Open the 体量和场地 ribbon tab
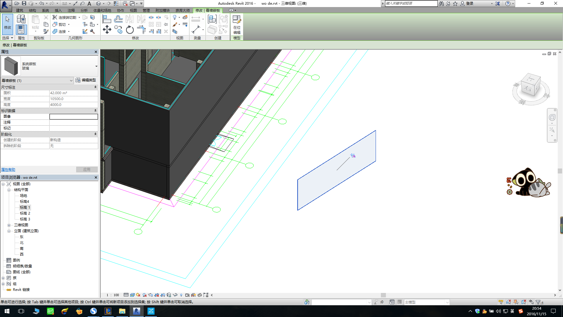Screen dimensions: 563x317 [x=102, y=11]
